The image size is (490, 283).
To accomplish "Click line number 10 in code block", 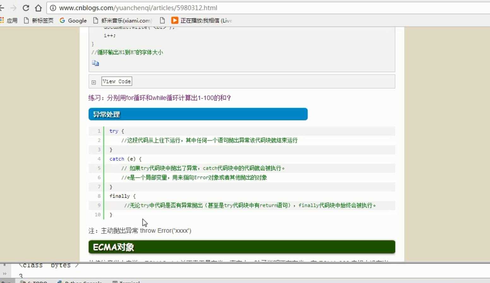I will click(x=97, y=215).
